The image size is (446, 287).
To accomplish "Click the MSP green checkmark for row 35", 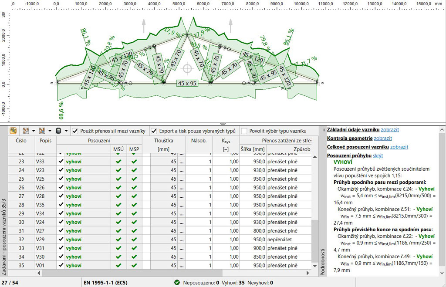I will (134, 266).
